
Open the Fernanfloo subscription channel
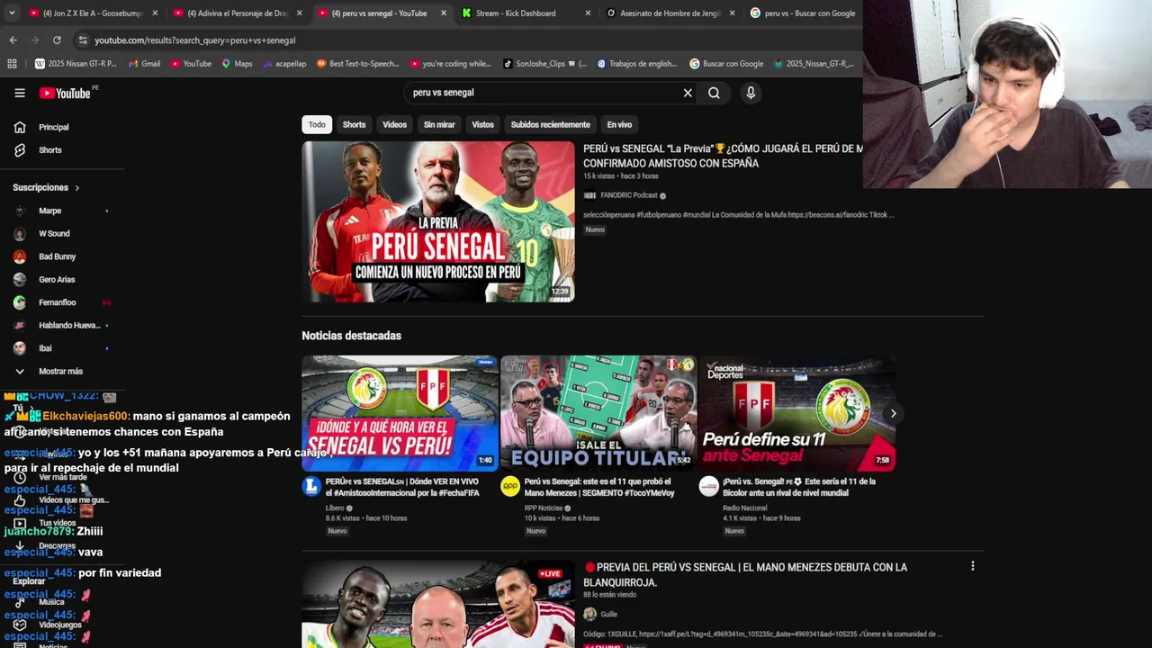59,302
